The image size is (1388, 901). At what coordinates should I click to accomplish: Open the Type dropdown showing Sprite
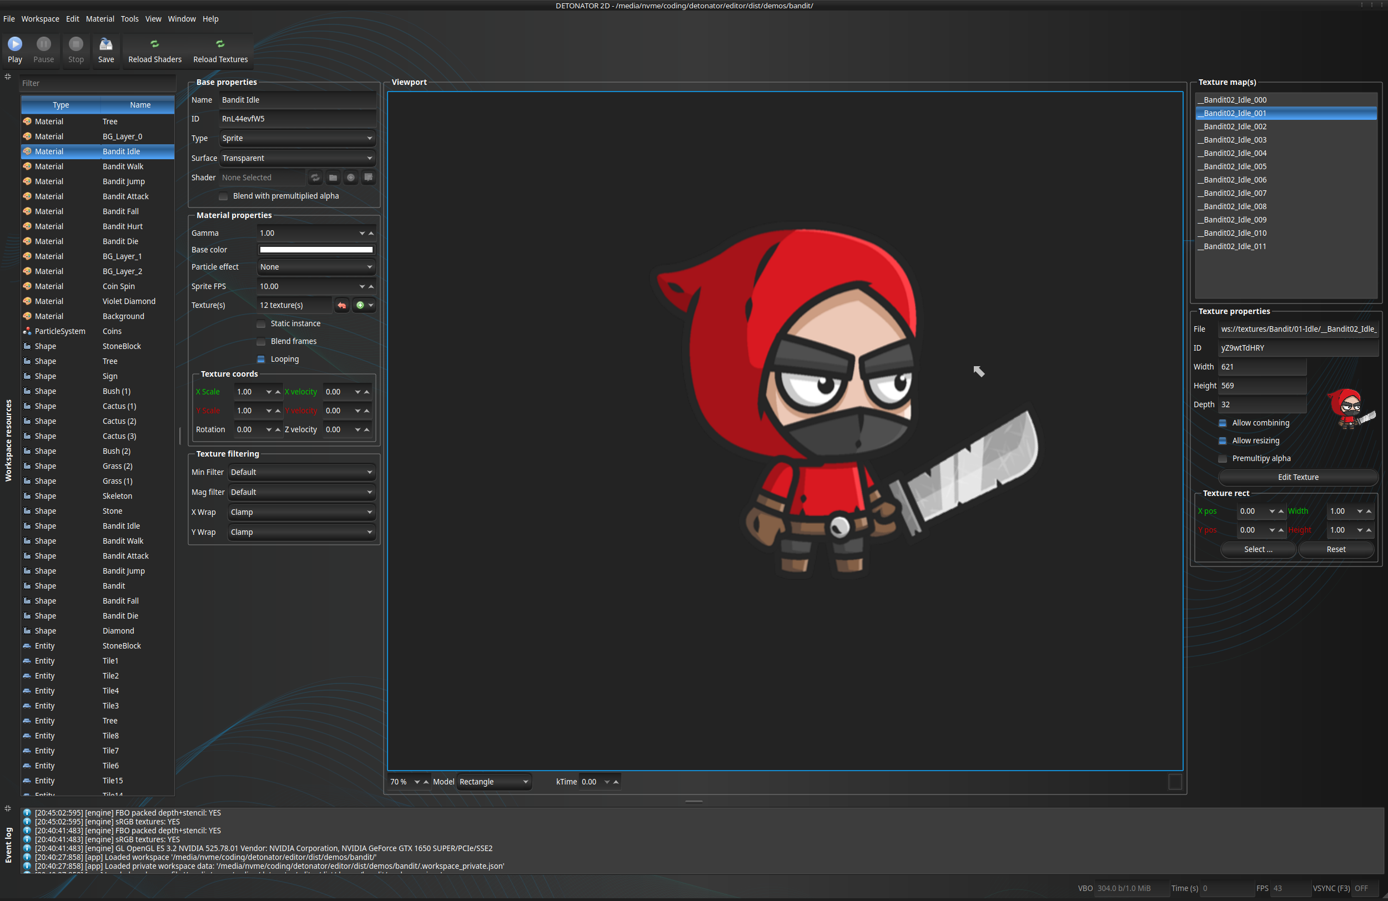pos(298,138)
